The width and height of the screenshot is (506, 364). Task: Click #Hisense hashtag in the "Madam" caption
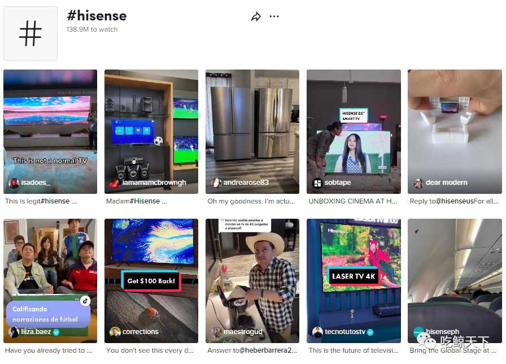click(145, 201)
